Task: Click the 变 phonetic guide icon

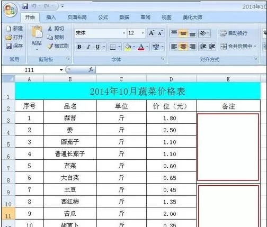Action: pyautogui.click(x=156, y=47)
